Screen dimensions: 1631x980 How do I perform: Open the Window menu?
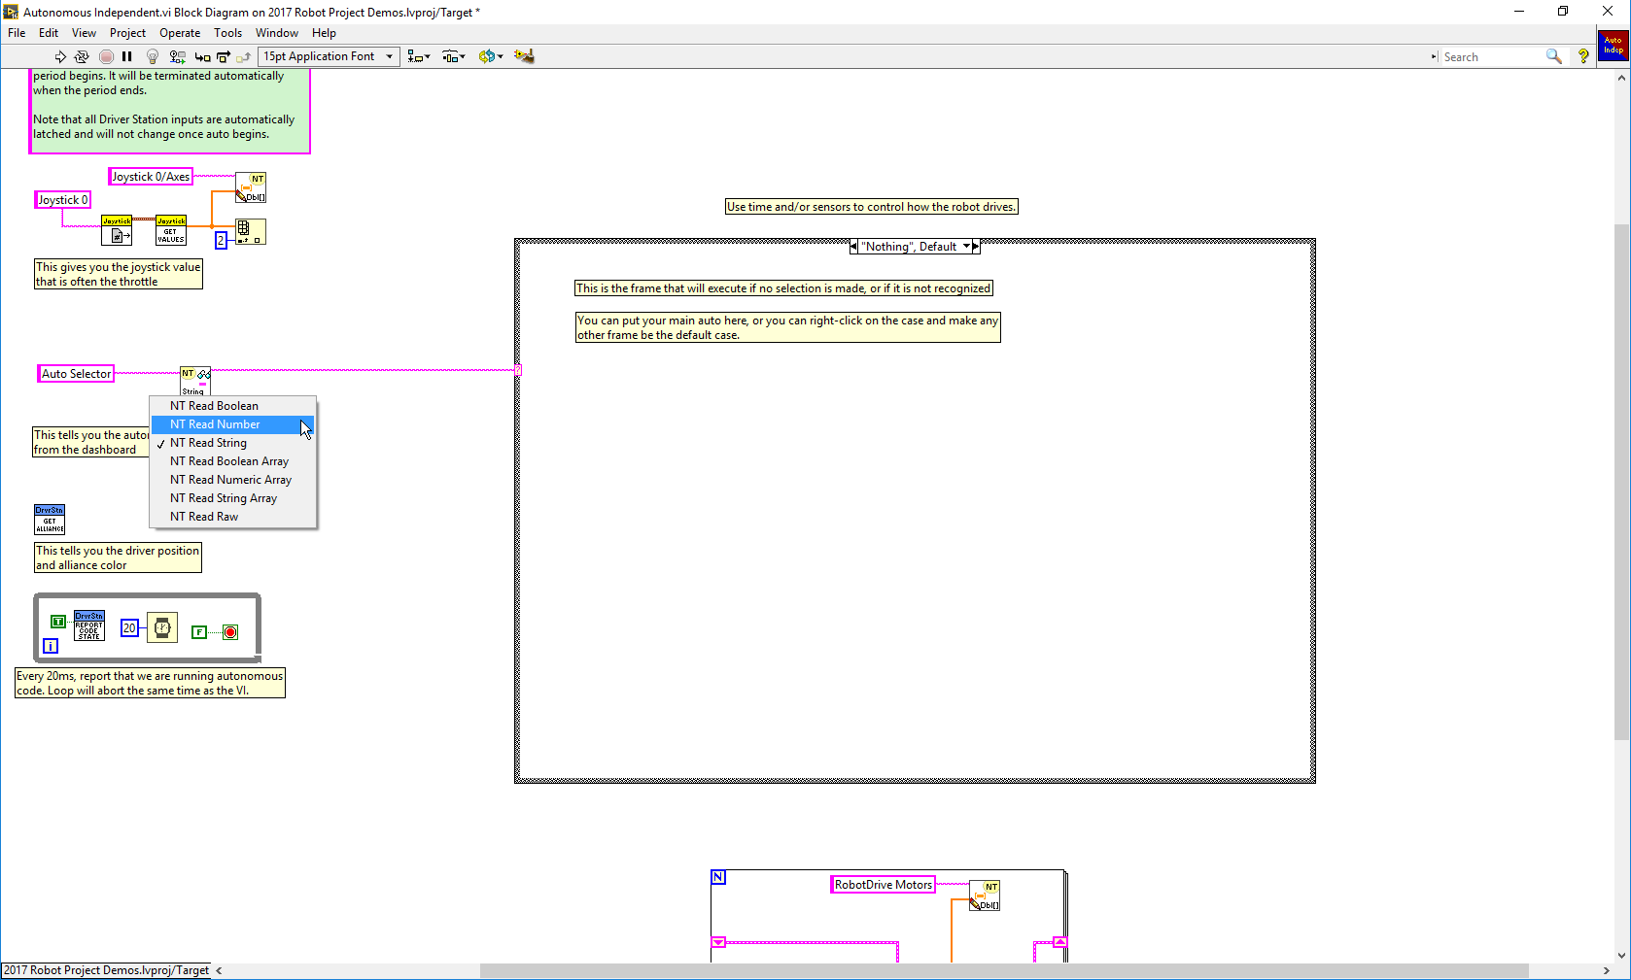pyautogui.click(x=277, y=33)
